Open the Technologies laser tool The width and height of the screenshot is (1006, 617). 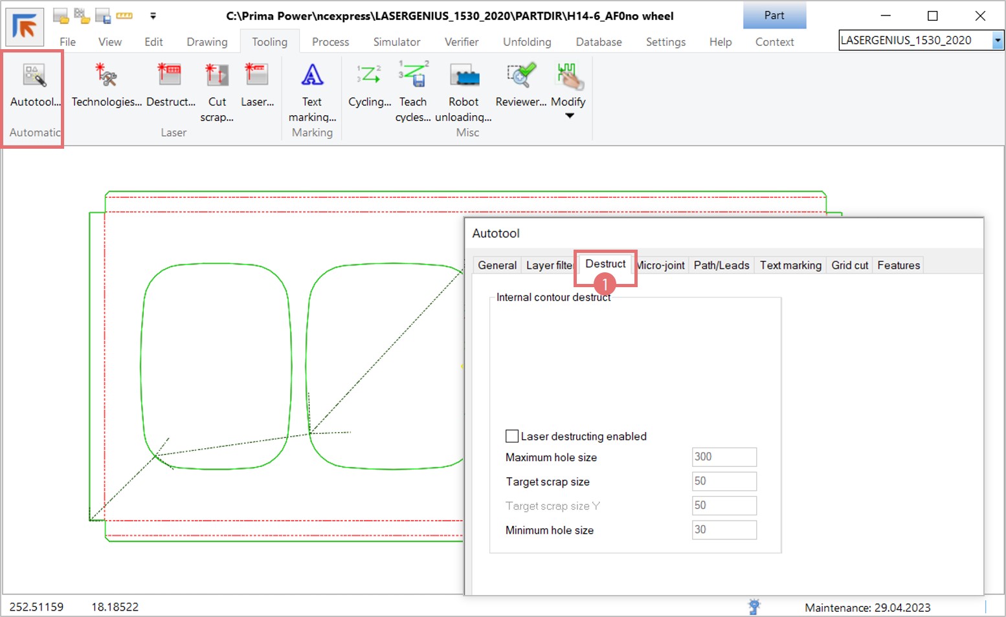coord(106,76)
